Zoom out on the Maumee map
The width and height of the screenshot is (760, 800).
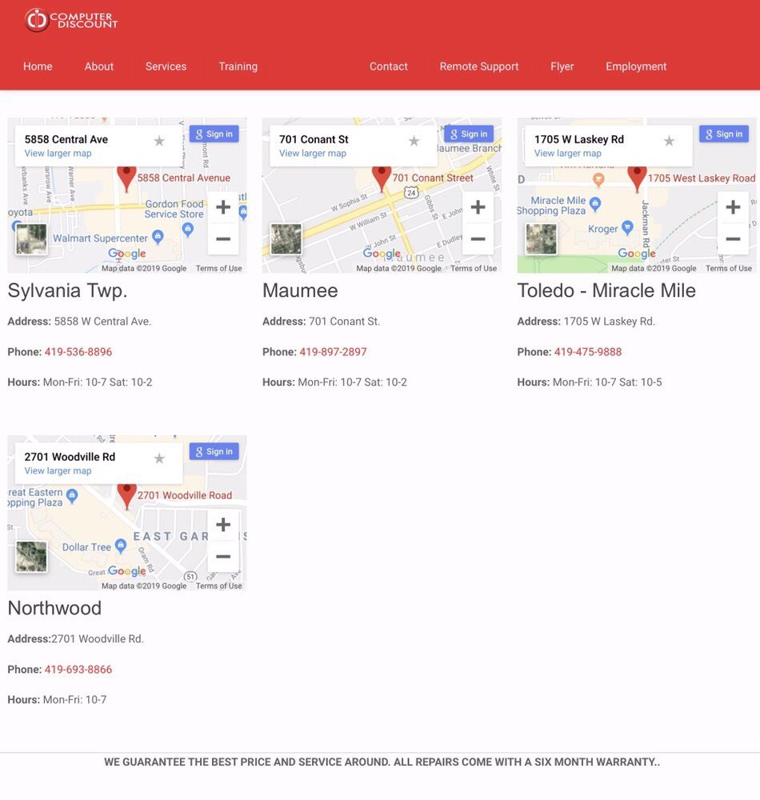(x=478, y=239)
